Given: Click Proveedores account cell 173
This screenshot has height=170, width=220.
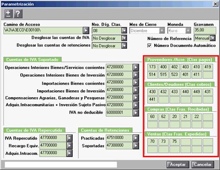Looking at the screenshot, I should coord(152,67).
